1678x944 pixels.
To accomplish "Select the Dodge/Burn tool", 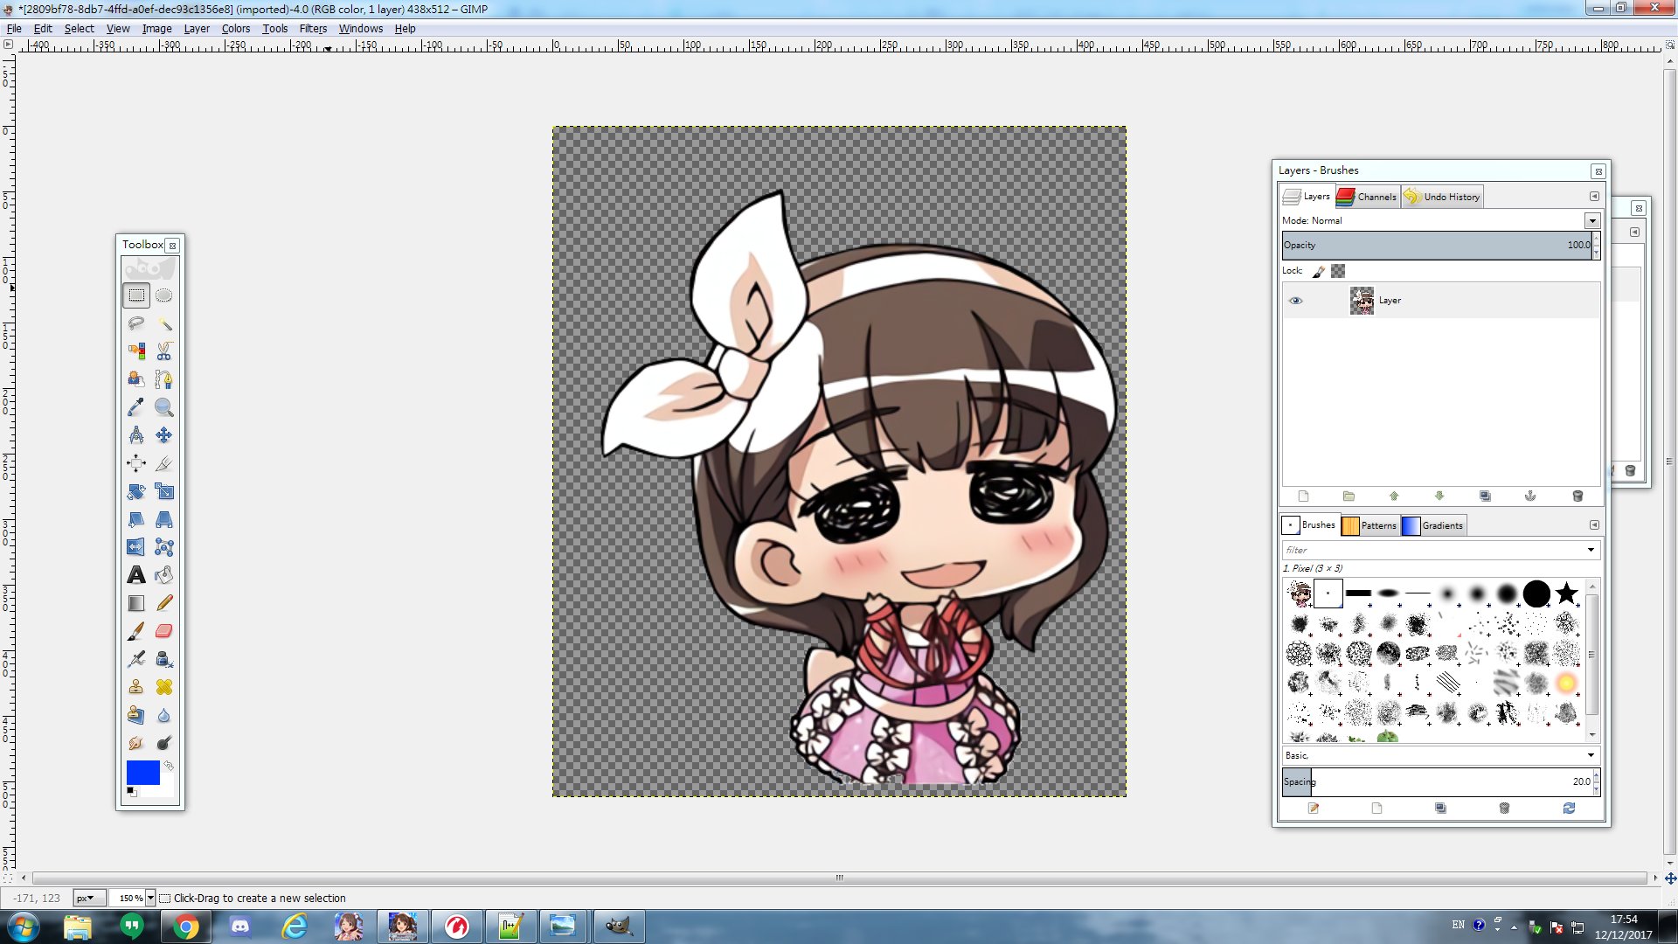I will [x=163, y=743].
